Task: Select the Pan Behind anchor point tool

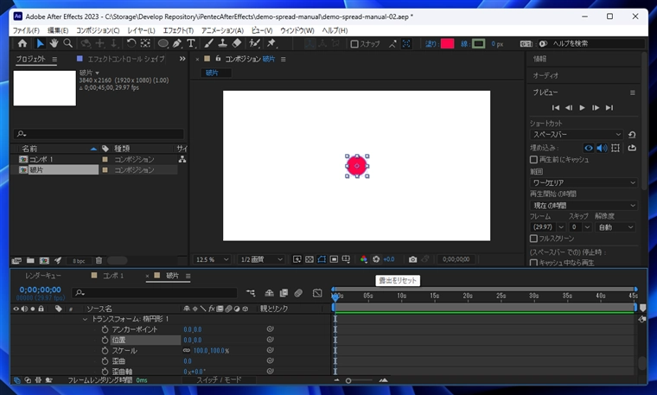Action: [145, 43]
